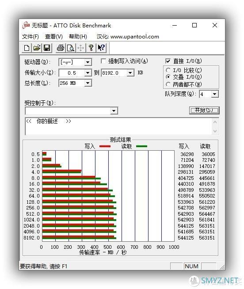The height and width of the screenshot is (289, 244).
Task: Select the 两者都不(N) radio button
Action: click(x=168, y=84)
